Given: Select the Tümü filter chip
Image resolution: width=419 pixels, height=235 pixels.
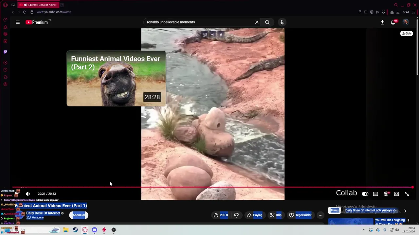Looking at the screenshot, I should click(x=334, y=211).
